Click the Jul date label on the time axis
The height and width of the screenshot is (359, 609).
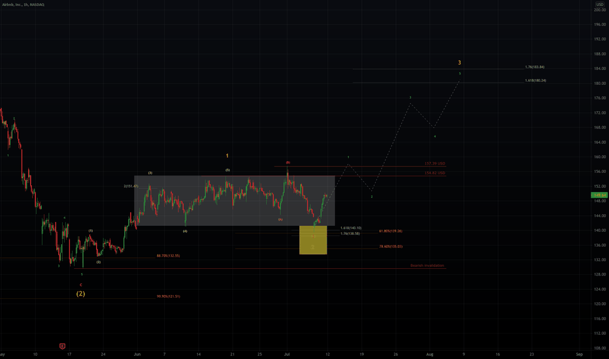point(287,354)
